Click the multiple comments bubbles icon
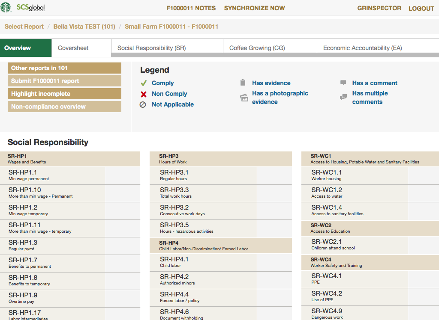This screenshot has width=439, height=320. tap(343, 98)
